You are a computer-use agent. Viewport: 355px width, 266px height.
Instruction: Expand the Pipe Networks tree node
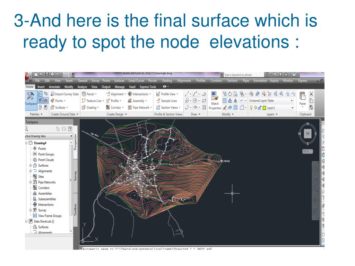coord(31,182)
